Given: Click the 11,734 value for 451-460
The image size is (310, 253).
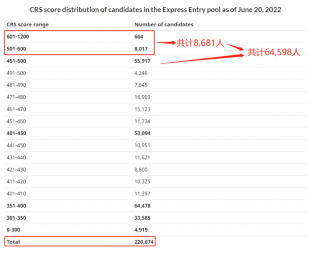Looking at the screenshot, I should (x=142, y=121).
